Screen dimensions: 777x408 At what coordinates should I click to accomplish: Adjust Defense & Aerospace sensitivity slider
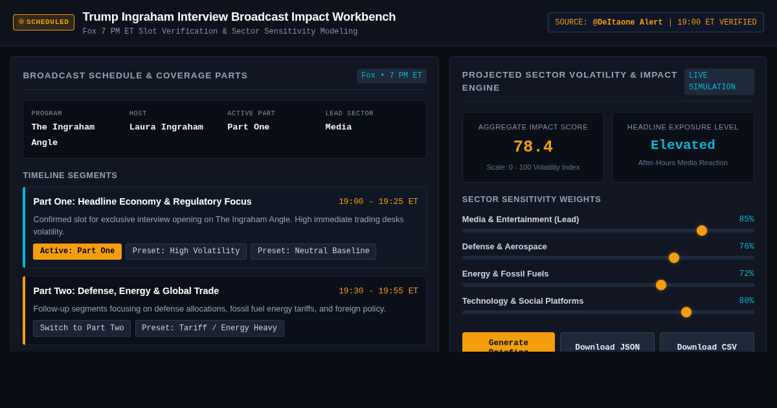click(x=608, y=258)
